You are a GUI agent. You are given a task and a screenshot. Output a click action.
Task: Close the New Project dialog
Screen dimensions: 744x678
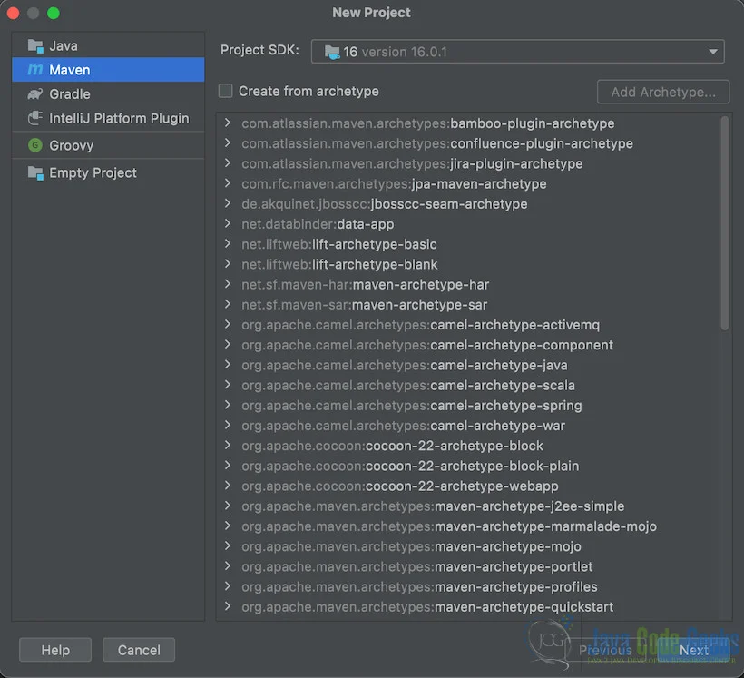point(14,13)
